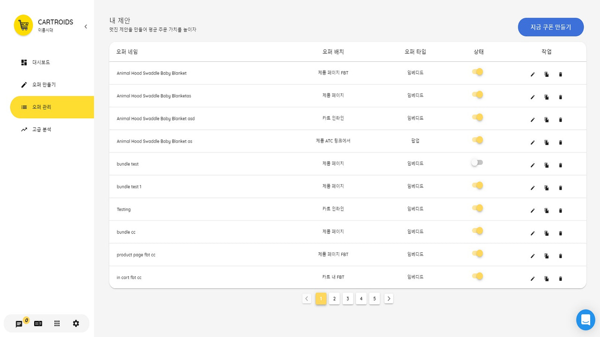Edit the bundle test 1 offer
Image resolution: width=600 pixels, height=337 pixels.
[532, 188]
